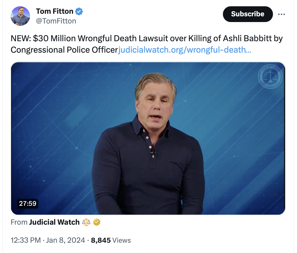Viewport: 297px width, 253px height.
Task: Open the Judicial Watch source account
Action: 54,222
